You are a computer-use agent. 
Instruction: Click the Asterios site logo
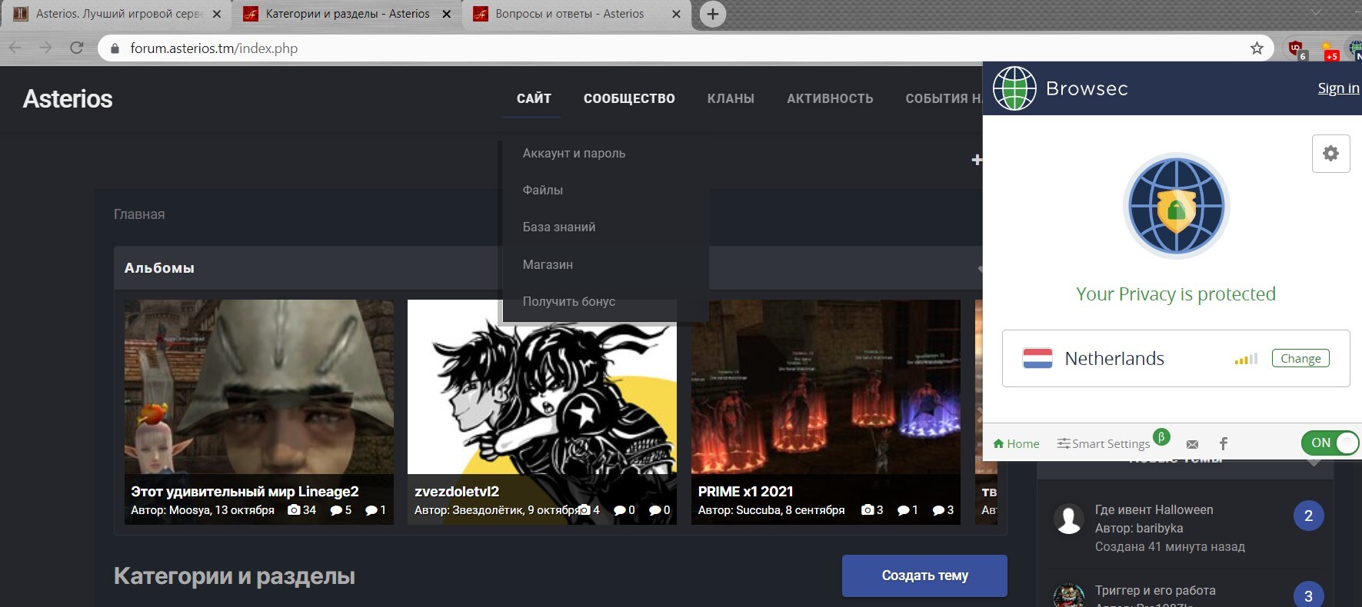[68, 98]
